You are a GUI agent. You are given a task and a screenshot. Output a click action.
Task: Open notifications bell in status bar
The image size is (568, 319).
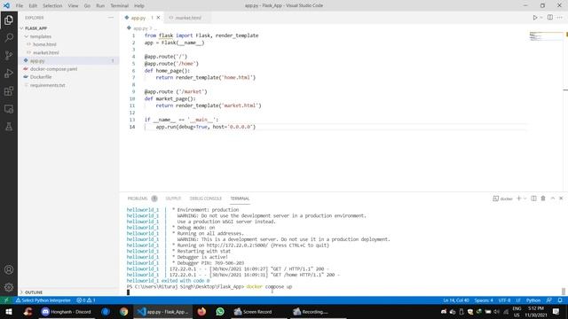[x=560, y=300]
